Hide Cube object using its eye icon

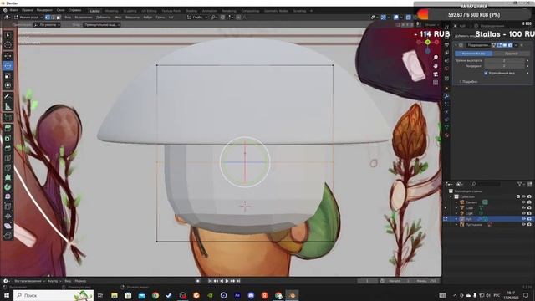[523, 207]
